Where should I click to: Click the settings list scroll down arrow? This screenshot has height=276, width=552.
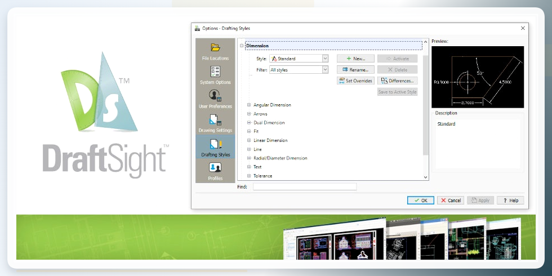(426, 177)
